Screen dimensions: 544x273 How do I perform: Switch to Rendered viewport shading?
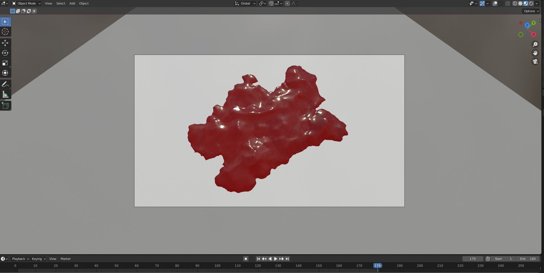(531, 3)
